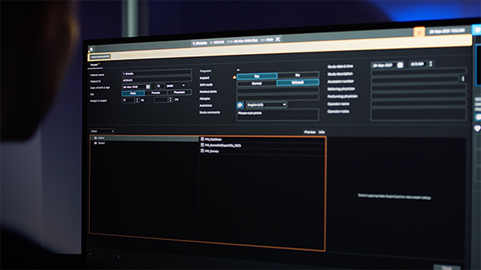Adjust the study time stepper arrows
Screen dimensions: 481x270
coord(431,64)
